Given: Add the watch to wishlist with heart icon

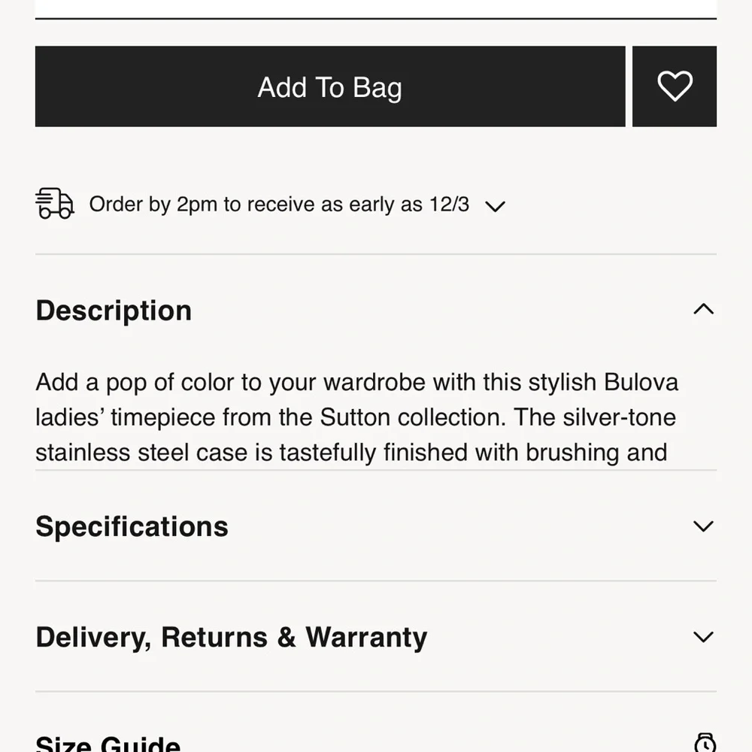Looking at the screenshot, I should [675, 86].
